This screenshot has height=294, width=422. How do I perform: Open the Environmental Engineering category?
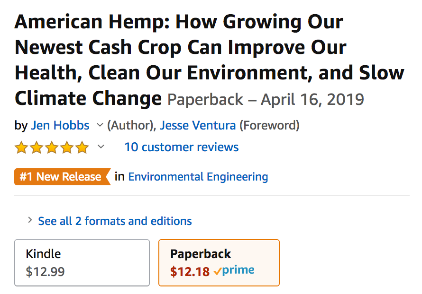[198, 177]
